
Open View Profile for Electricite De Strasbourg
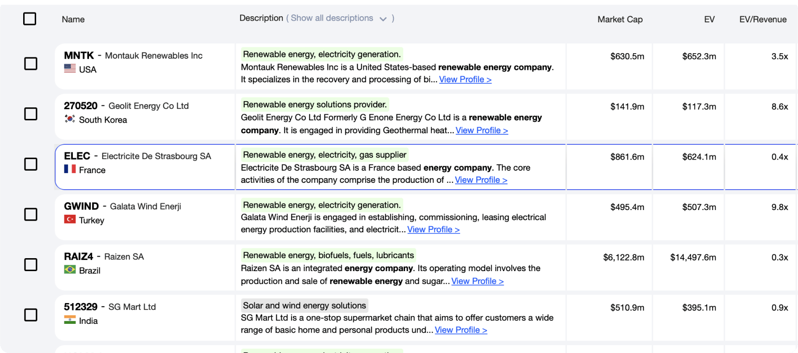(x=481, y=180)
